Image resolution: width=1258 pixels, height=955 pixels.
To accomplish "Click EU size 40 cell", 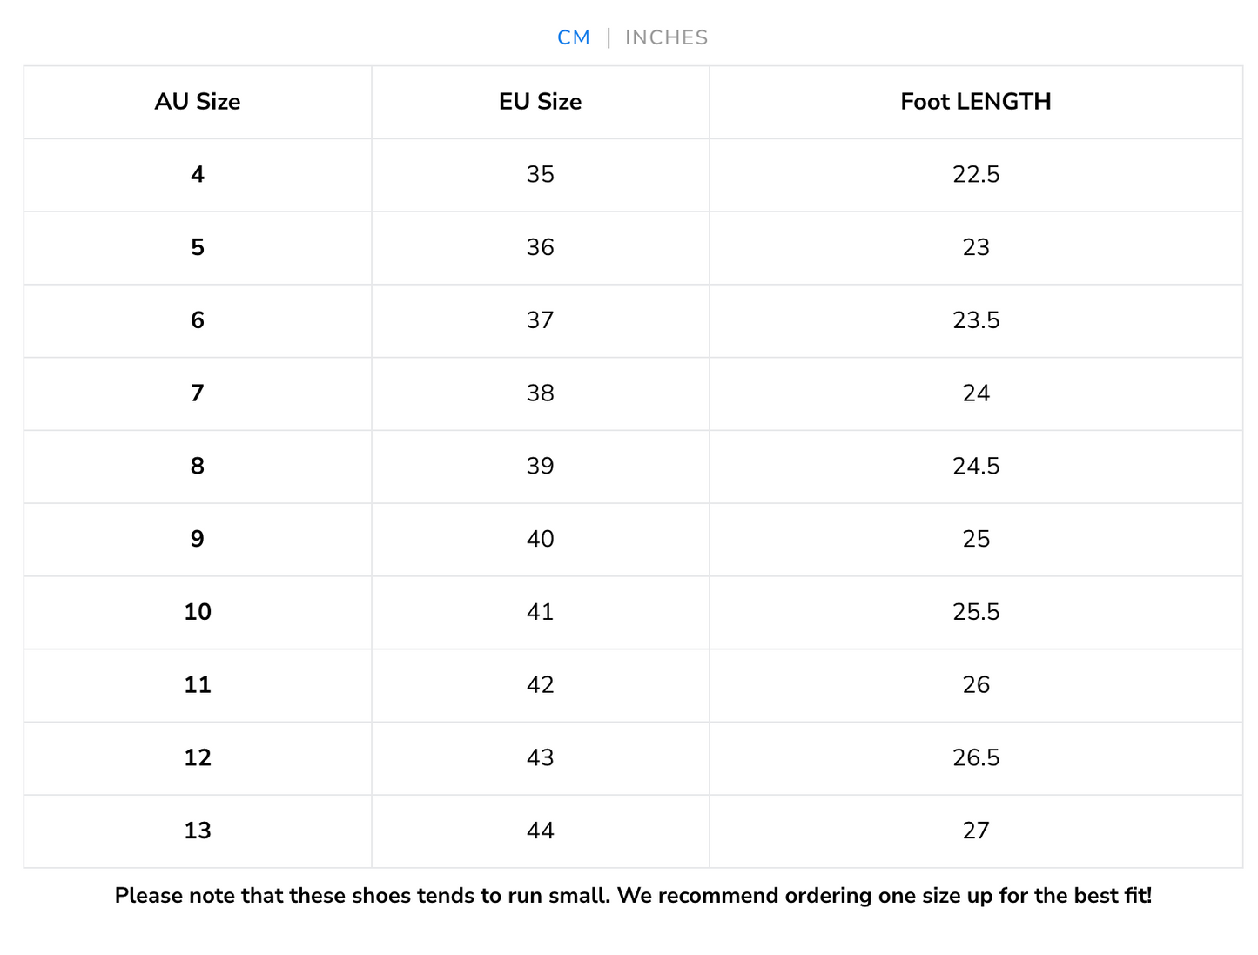I will click(x=540, y=539).
